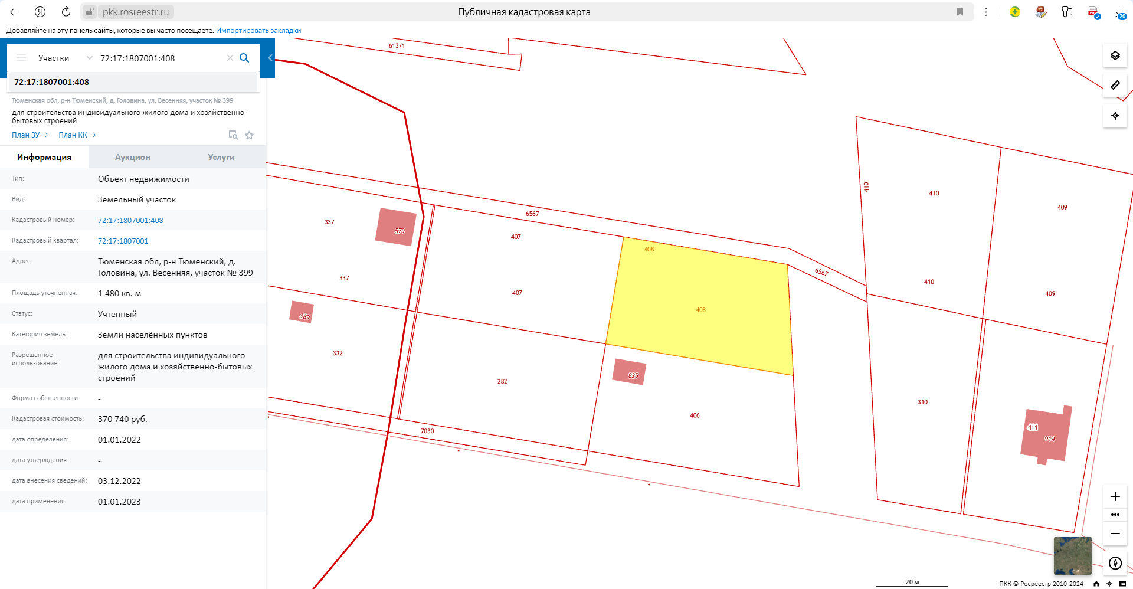Reset map orientation with compass button

[1115, 563]
